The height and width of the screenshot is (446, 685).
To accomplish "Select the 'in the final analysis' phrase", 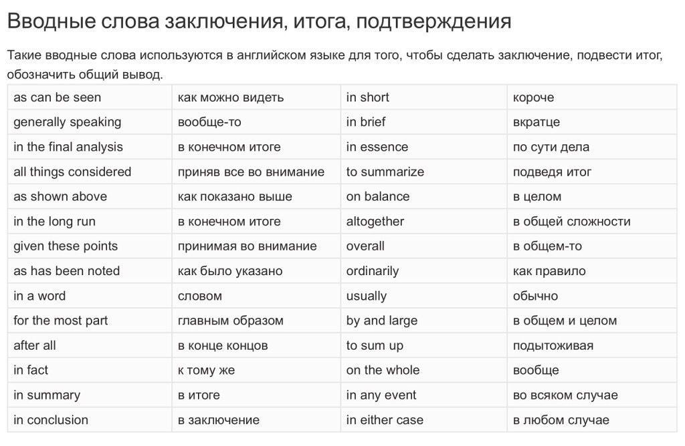I will 68,147.
